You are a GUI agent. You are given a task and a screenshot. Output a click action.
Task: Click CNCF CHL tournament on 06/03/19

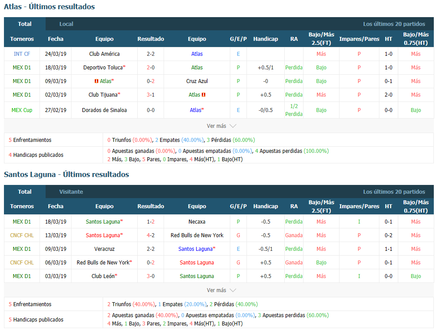[22, 263]
